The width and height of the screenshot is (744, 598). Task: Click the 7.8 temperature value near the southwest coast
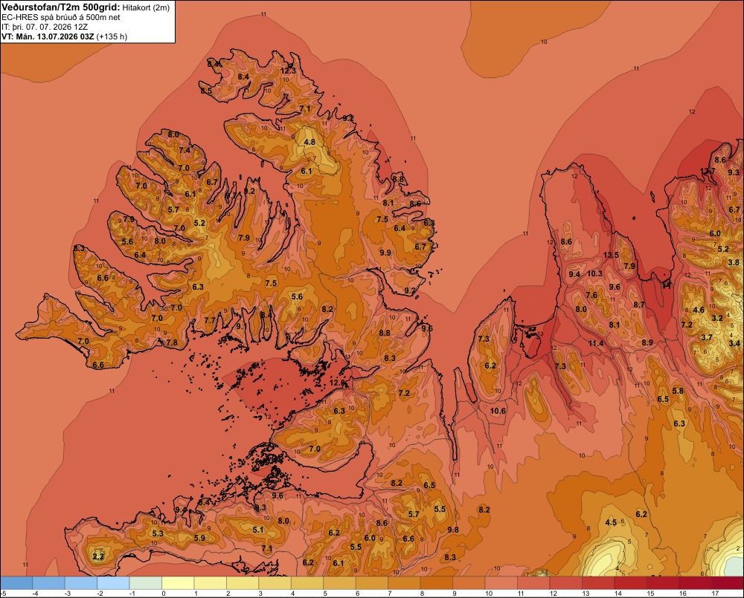coord(172,342)
